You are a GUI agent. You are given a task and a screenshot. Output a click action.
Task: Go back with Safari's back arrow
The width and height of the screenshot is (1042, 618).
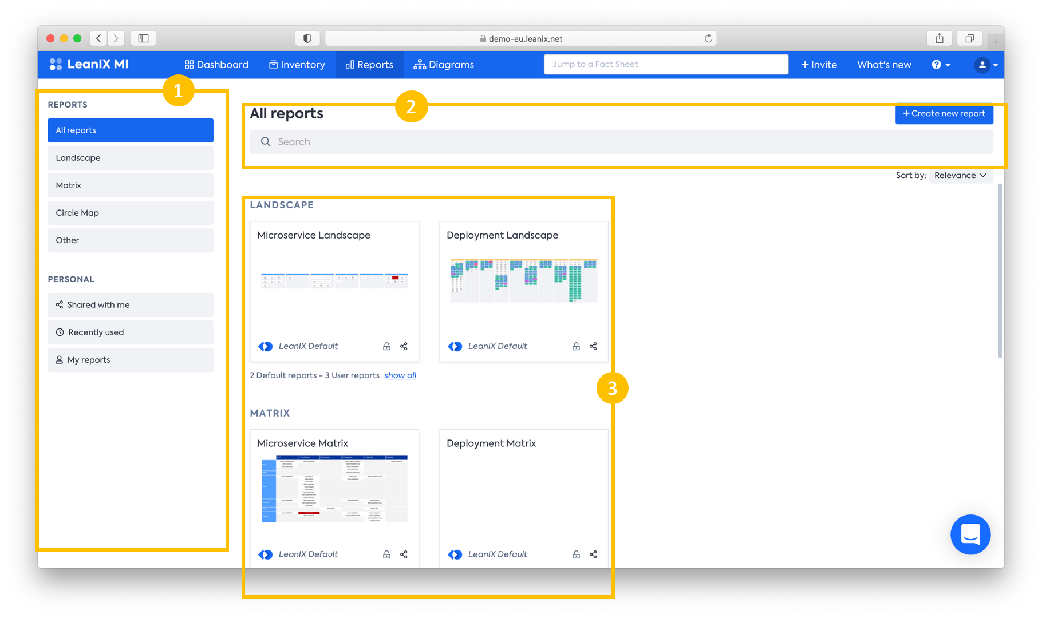pyautogui.click(x=98, y=38)
